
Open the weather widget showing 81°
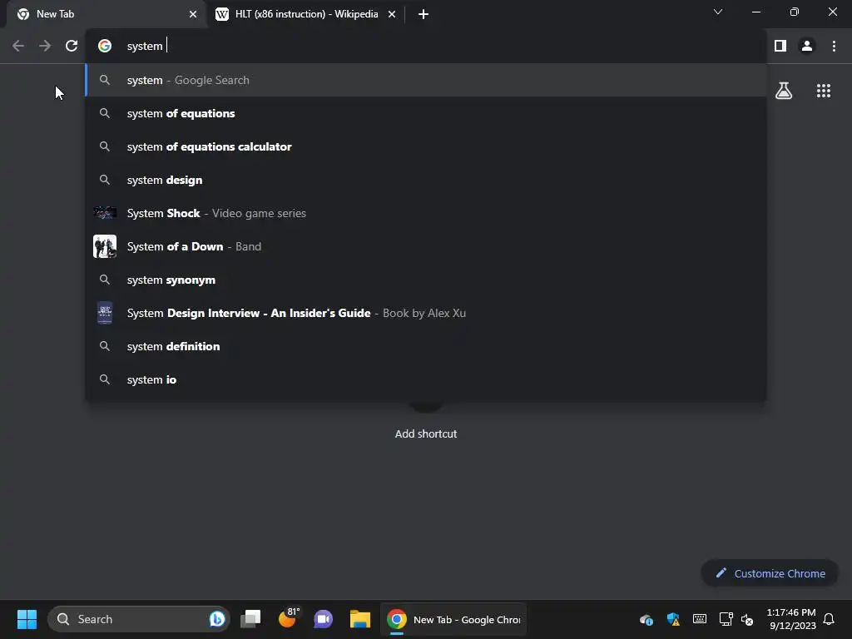pos(289,618)
